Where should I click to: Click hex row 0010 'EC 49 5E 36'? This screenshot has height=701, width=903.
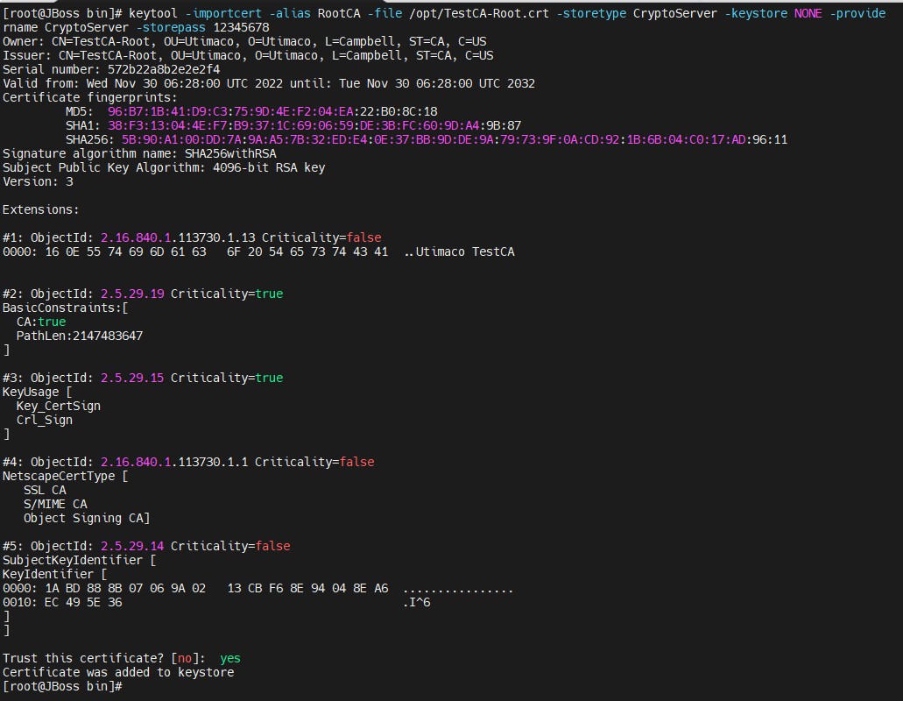(x=216, y=603)
